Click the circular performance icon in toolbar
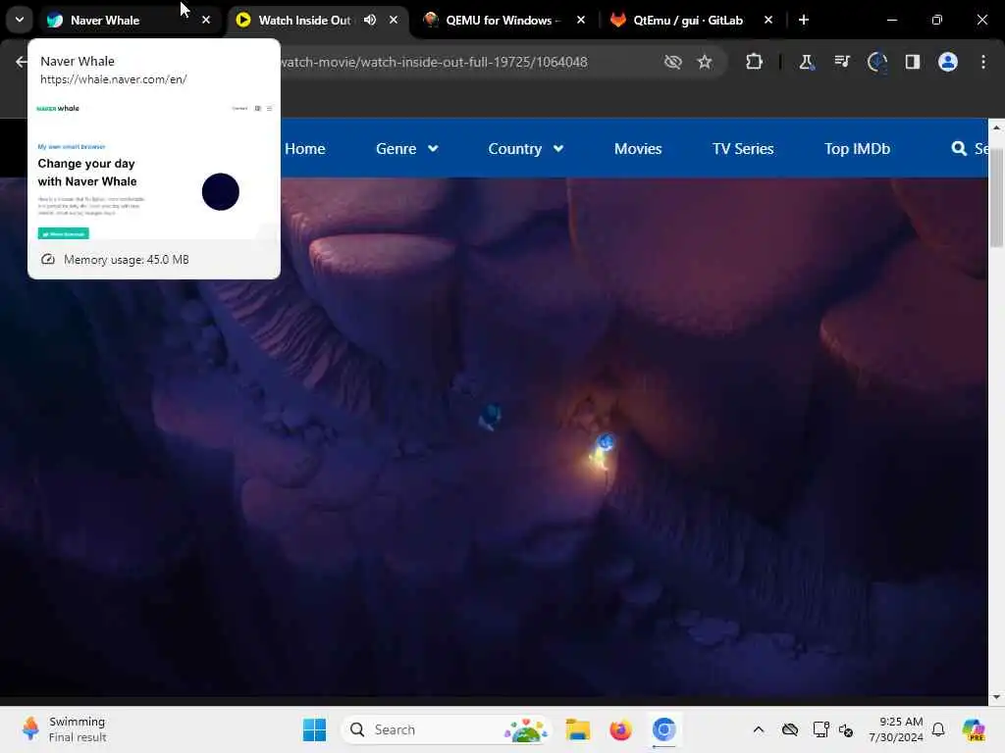This screenshot has height=753, width=1005. click(876, 62)
